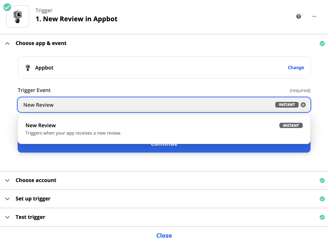Click the 'Appbot' app name text
Image resolution: width=329 pixels, height=243 pixels.
pyautogui.click(x=44, y=68)
